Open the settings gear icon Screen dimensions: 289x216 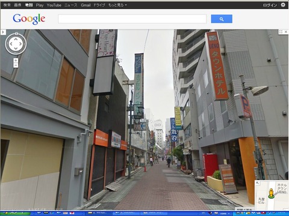coord(283,5)
